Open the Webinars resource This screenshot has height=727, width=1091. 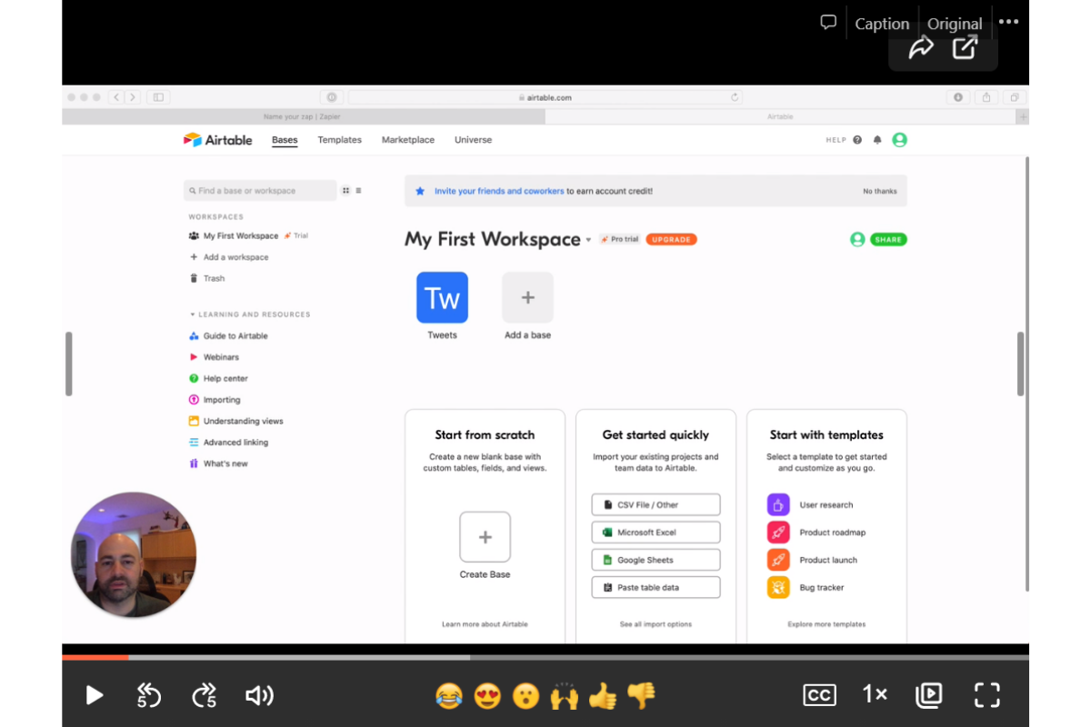tap(214, 357)
